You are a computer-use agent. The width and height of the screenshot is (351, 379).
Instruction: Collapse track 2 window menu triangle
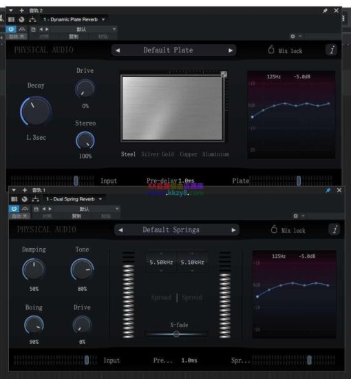click(10, 10)
